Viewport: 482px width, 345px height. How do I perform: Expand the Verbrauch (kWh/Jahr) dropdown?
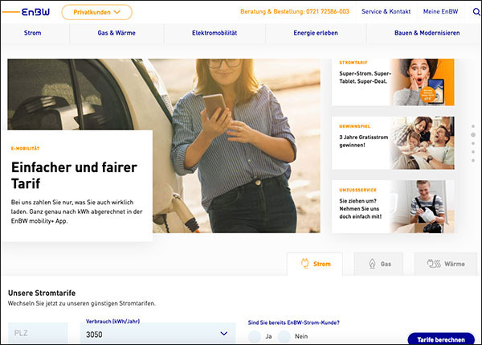224,333
